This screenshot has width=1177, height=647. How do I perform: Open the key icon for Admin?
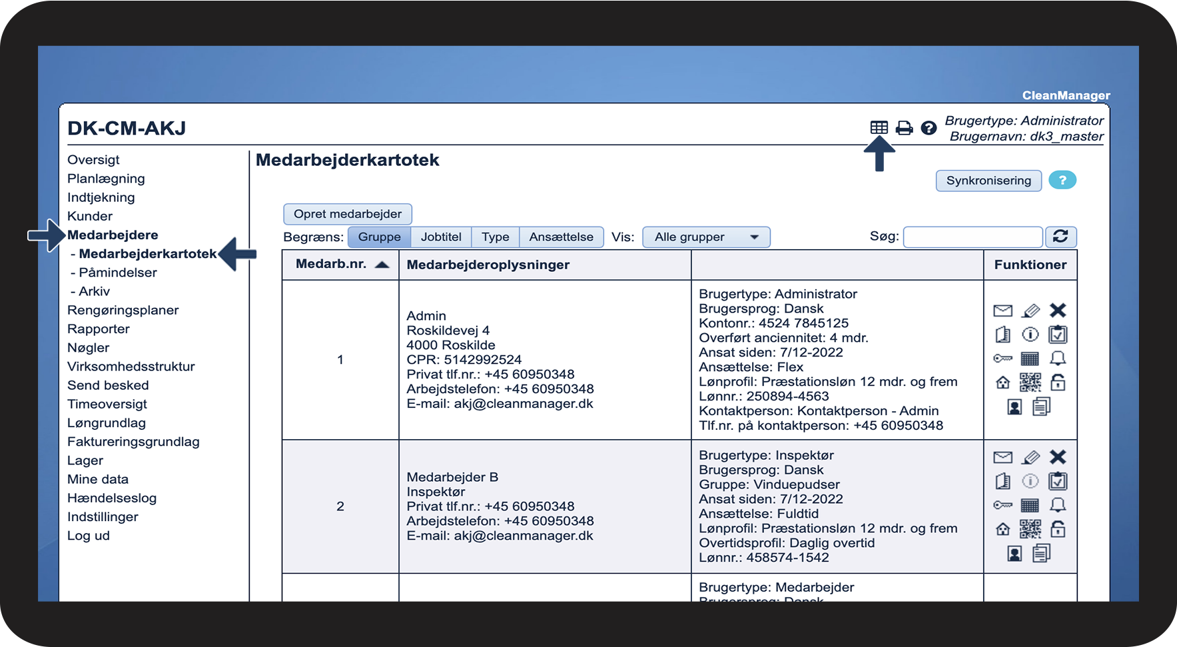pos(1002,358)
